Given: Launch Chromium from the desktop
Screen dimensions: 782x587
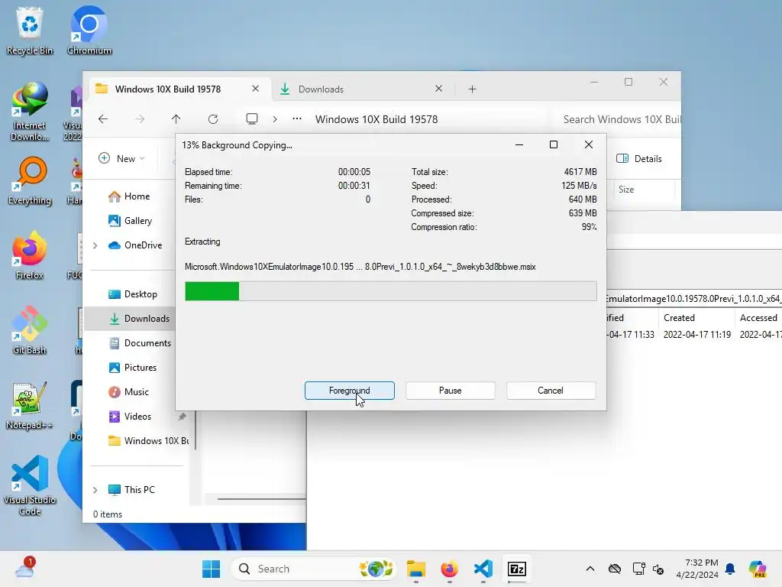Looking at the screenshot, I should click(x=89, y=31).
